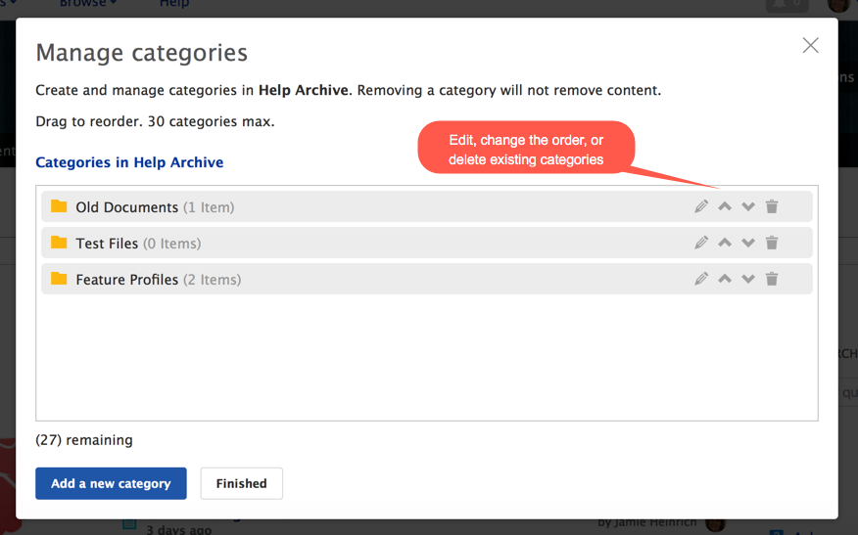The image size is (858, 535).
Task: Click pencil icon for Test Files
Action: (x=701, y=243)
